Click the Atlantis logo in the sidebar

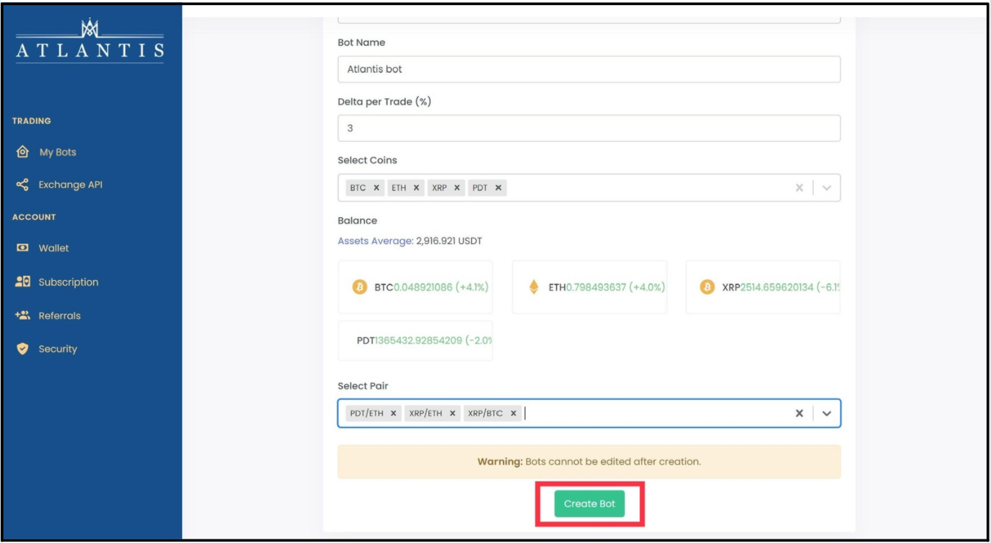pos(90,42)
